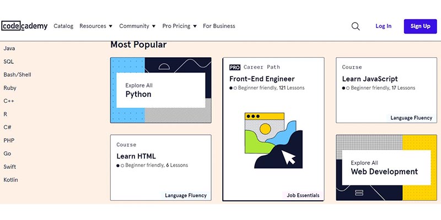
Task: Open the For Business page
Action: tap(219, 26)
